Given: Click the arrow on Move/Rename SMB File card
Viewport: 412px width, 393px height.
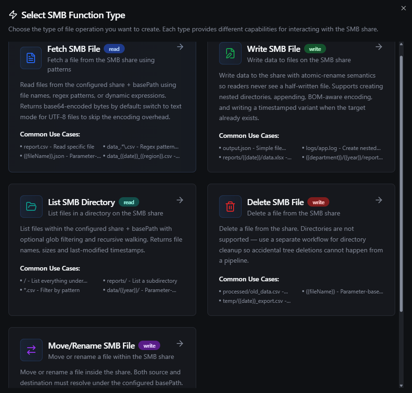Looking at the screenshot, I should (180, 343).
